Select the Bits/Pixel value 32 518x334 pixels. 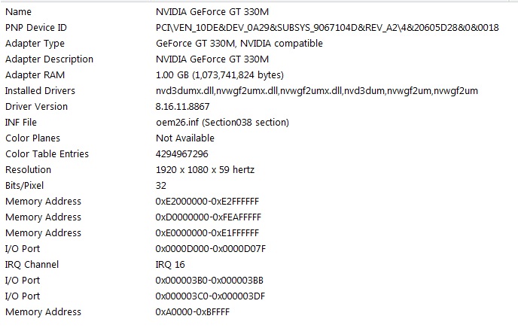[x=161, y=186]
